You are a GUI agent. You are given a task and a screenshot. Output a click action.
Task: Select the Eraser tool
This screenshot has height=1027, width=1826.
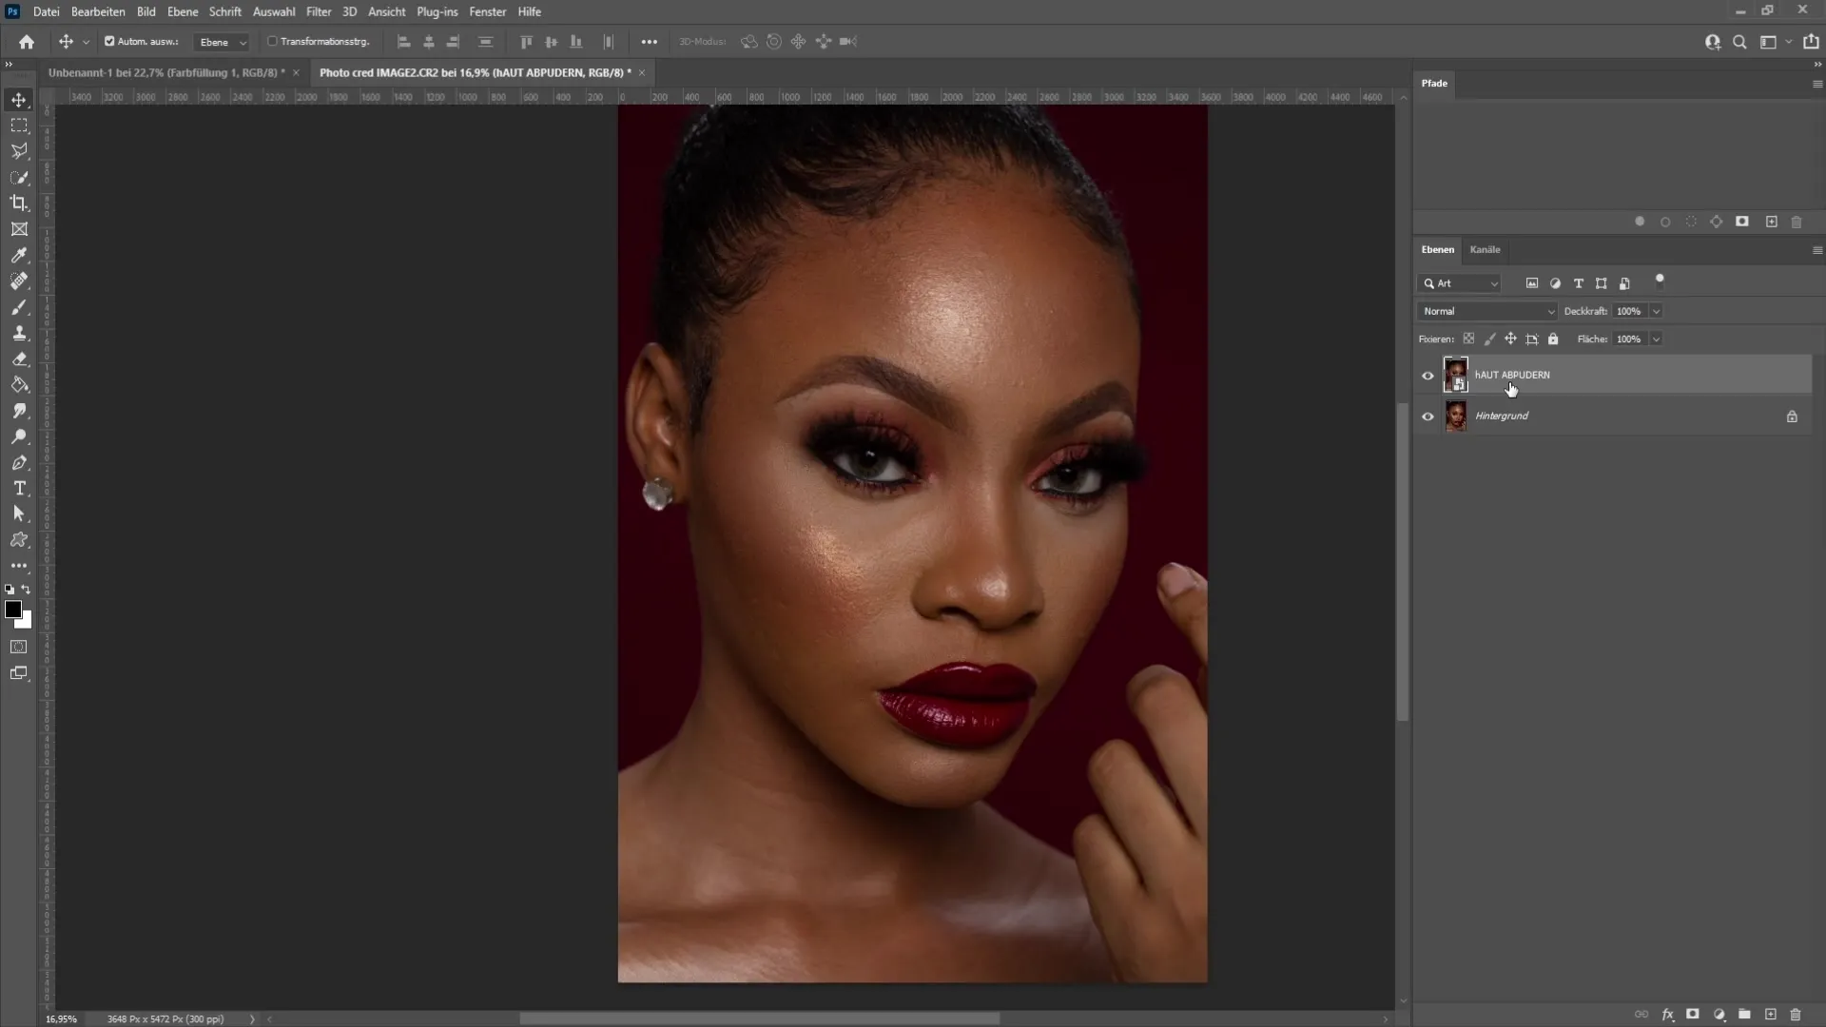[19, 358]
